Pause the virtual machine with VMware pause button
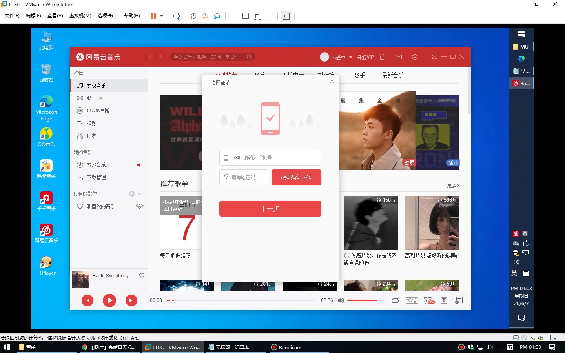Screen dimensions: 565x353 pos(153,16)
